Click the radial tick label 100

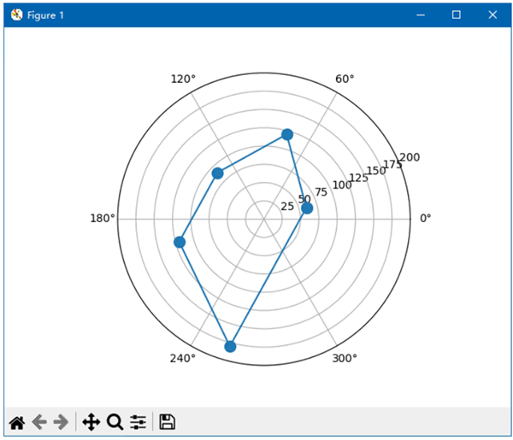342,185
